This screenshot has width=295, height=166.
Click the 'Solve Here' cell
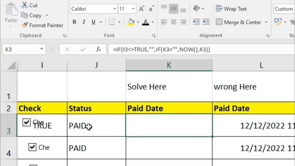pos(169,87)
